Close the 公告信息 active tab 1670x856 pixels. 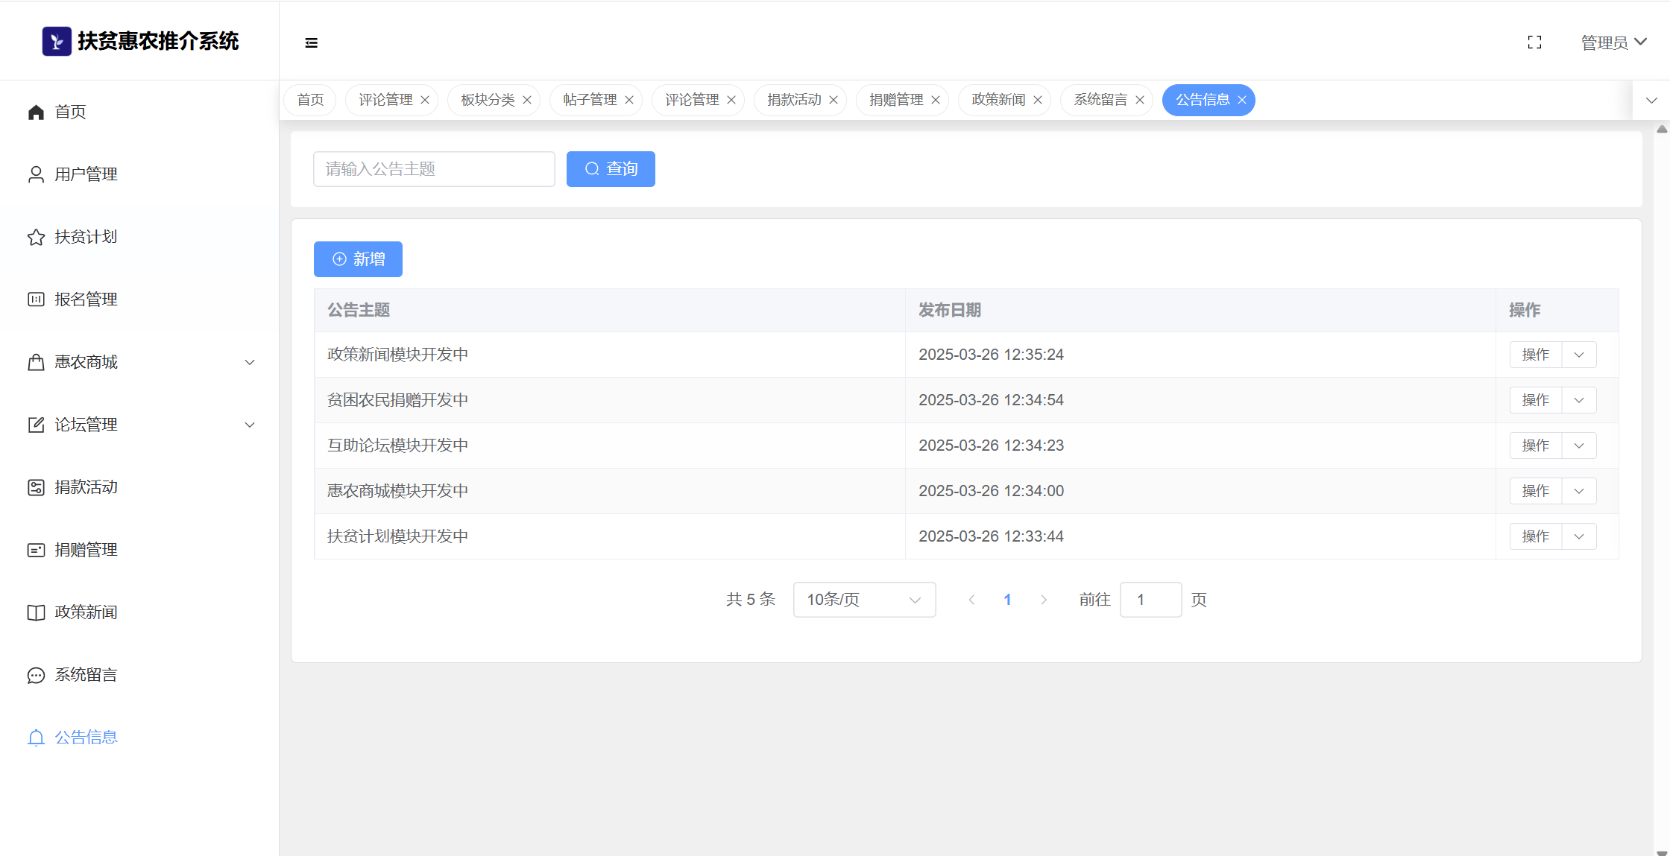pos(1242,100)
